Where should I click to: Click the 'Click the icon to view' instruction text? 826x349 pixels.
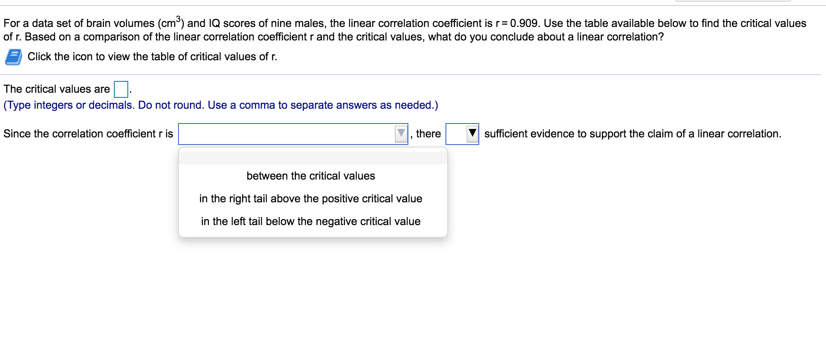(152, 56)
